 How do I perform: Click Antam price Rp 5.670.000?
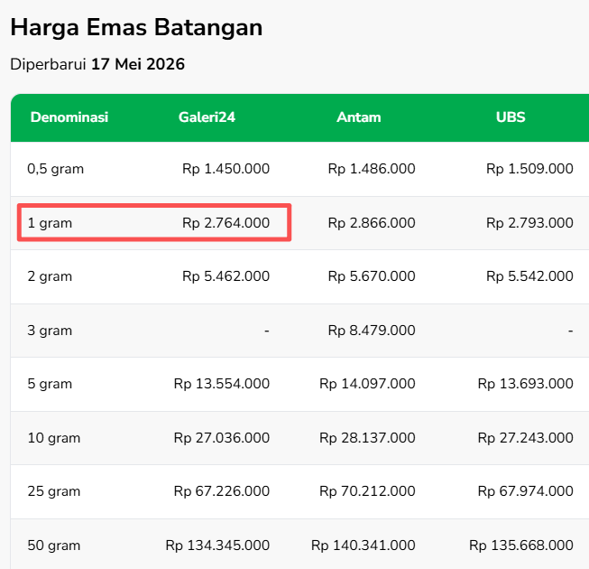coord(372,276)
